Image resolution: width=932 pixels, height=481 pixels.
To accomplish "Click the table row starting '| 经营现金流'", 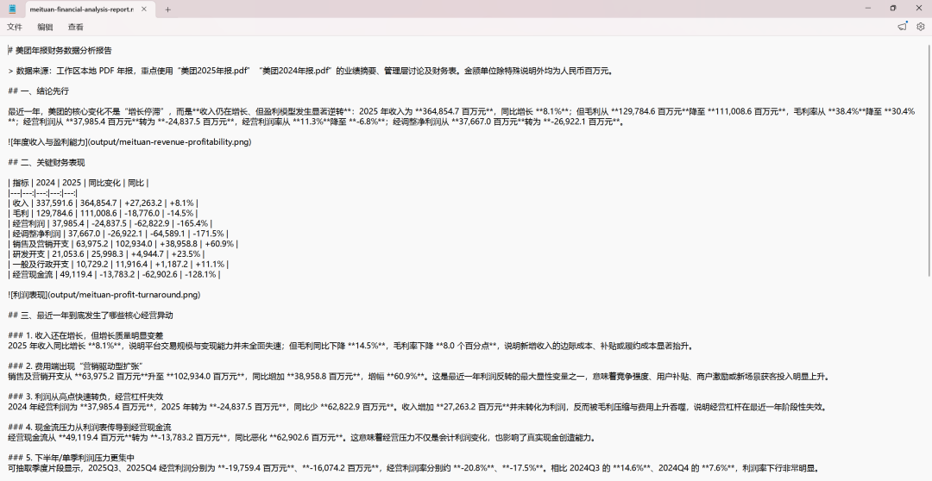I will pos(114,274).
